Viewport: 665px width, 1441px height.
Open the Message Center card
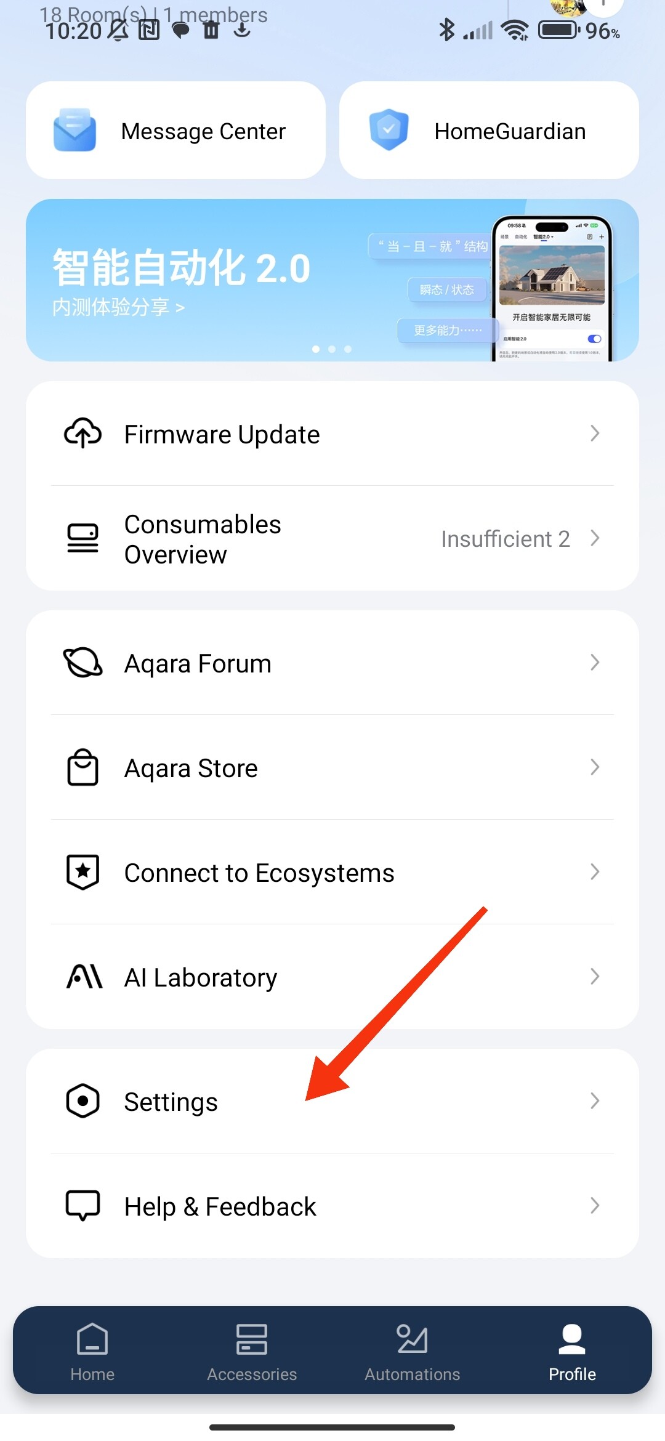175,131
